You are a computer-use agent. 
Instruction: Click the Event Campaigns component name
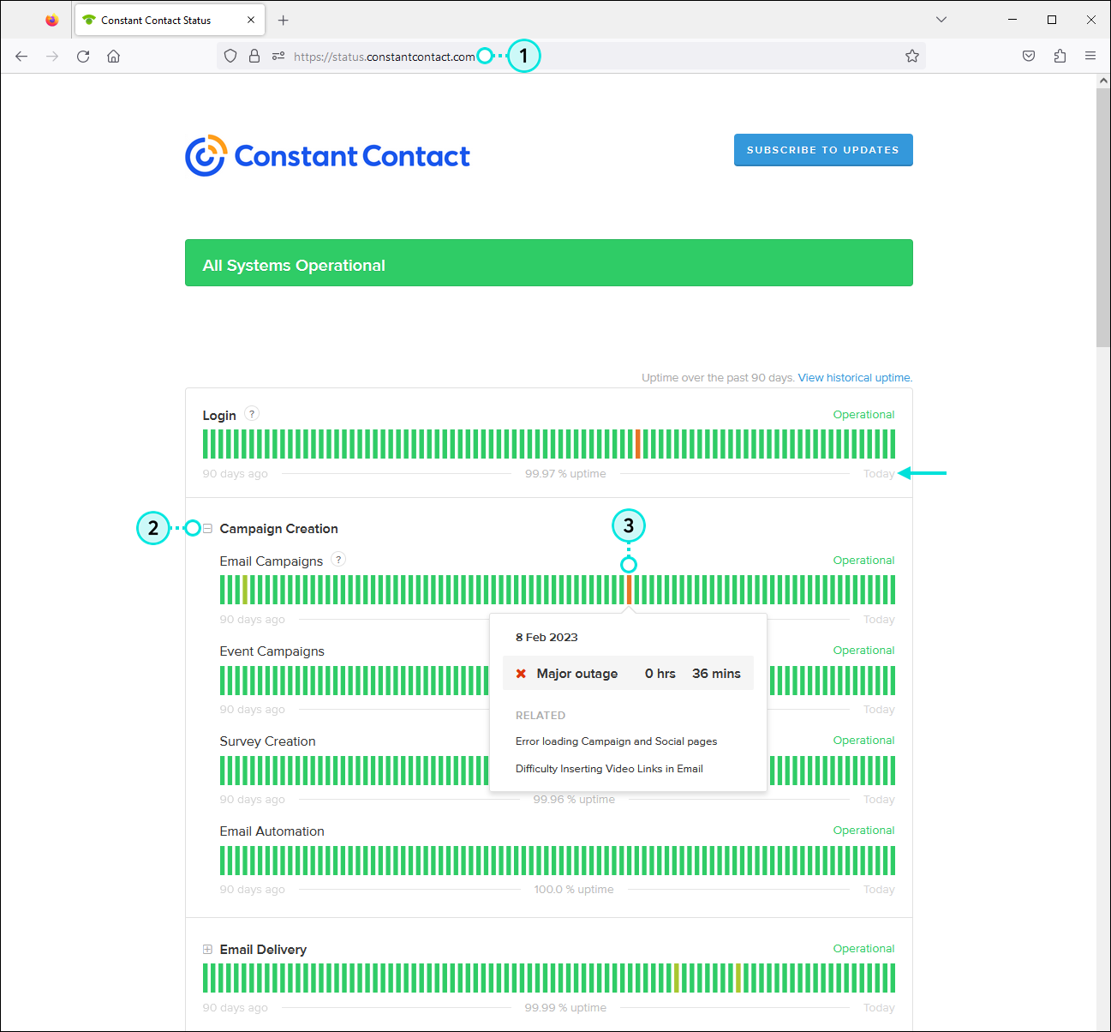(272, 651)
